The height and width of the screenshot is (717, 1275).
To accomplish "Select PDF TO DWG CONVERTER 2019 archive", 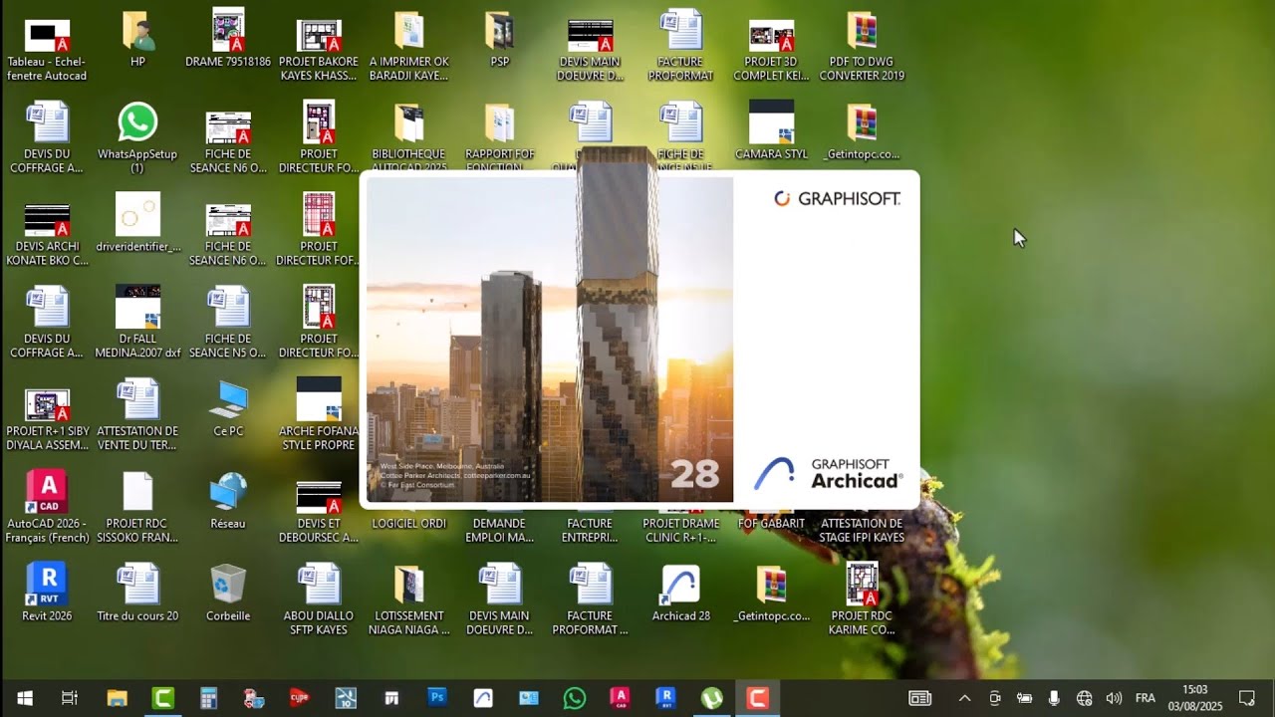I will [862, 46].
